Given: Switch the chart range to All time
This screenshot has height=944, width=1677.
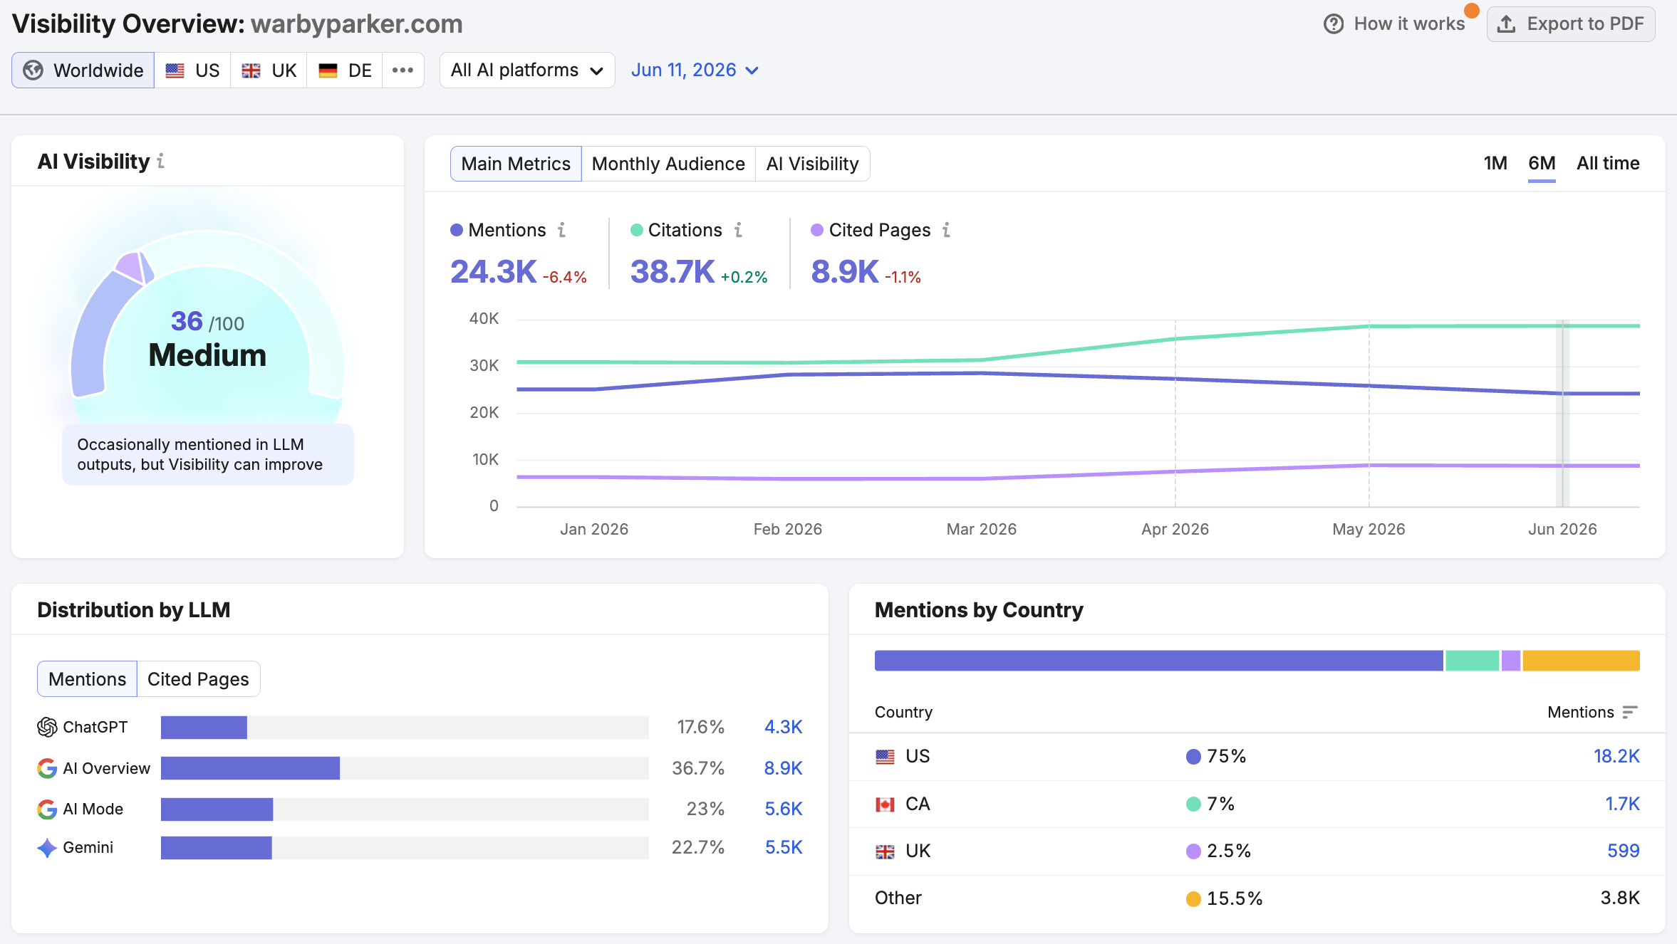Looking at the screenshot, I should [1608, 163].
